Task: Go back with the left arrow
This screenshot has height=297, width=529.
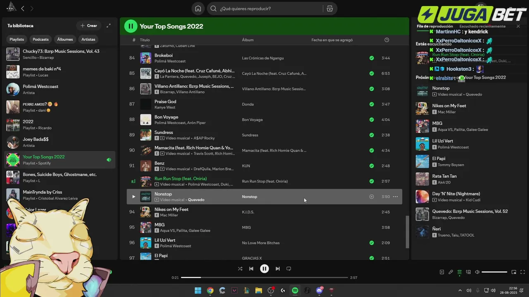Action: [x=23, y=8]
